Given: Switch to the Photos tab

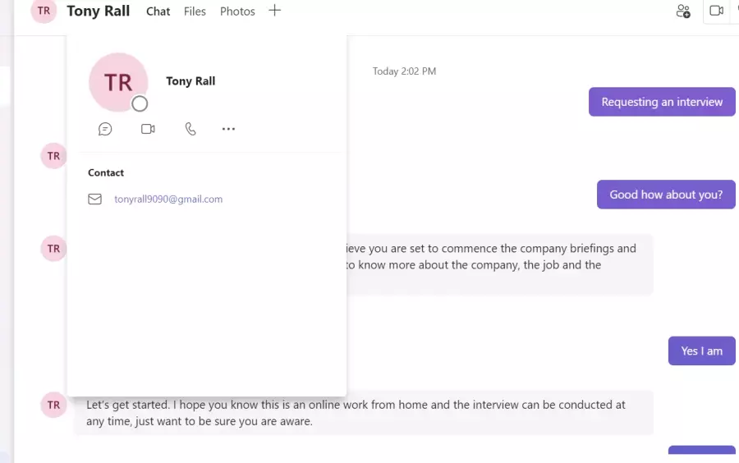Looking at the screenshot, I should click(x=237, y=11).
